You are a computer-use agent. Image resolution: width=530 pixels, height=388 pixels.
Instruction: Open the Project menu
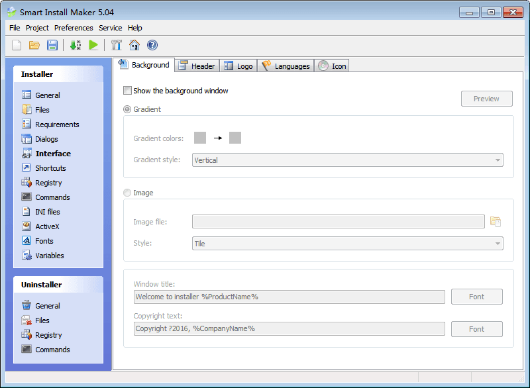pos(37,28)
